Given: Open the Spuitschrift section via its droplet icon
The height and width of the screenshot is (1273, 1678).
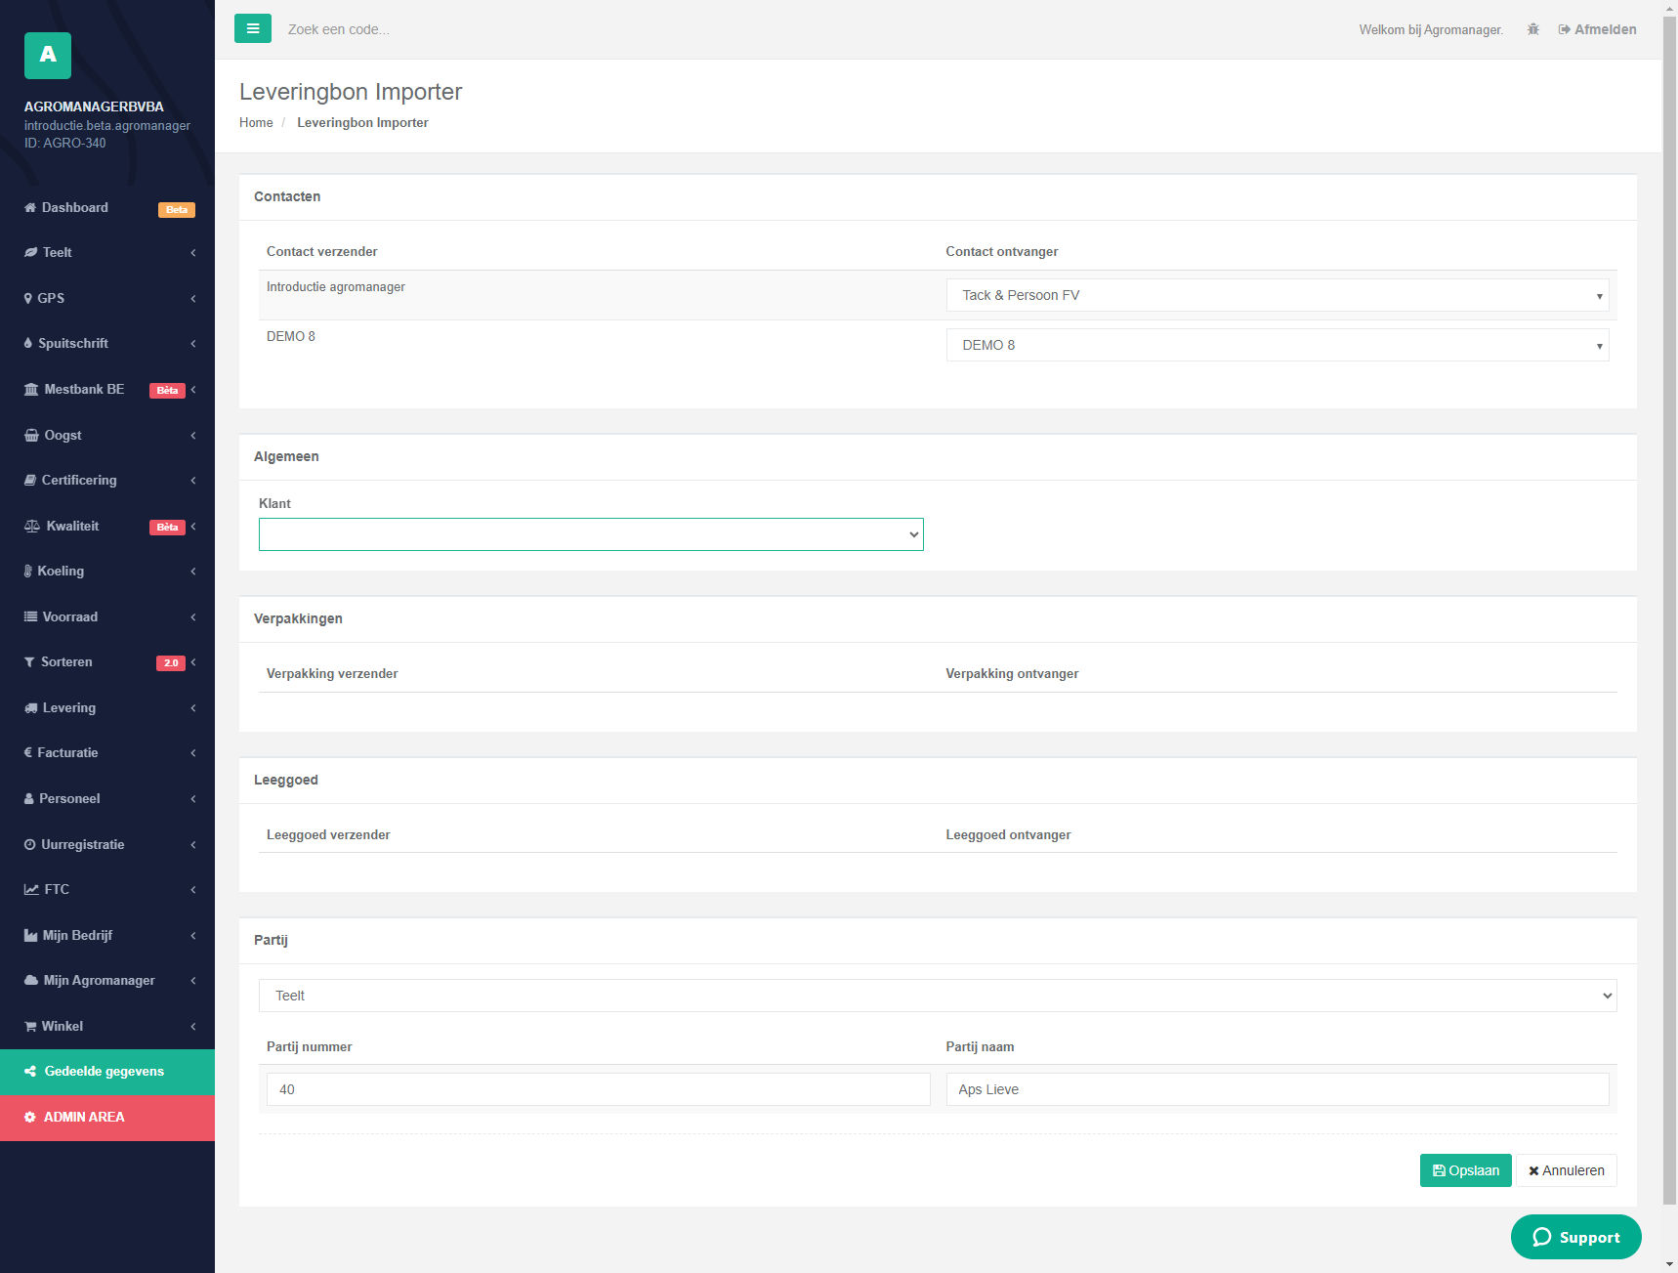Looking at the screenshot, I should pyautogui.click(x=28, y=343).
